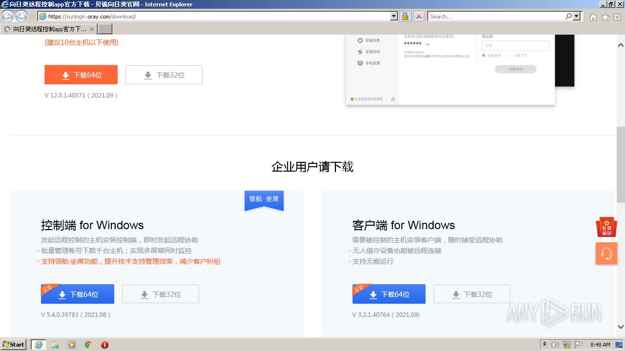The image size is (625, 351).
Task: Open the customer service headset icon
Action: [606, 253]
